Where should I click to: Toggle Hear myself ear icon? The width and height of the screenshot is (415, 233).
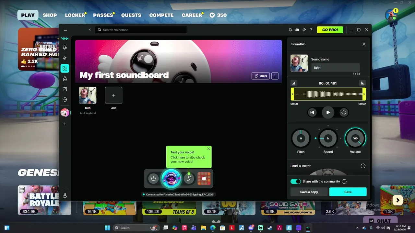pos(189,178)
